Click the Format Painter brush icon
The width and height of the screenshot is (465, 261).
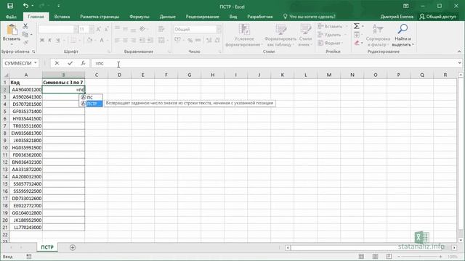point(25,42)
